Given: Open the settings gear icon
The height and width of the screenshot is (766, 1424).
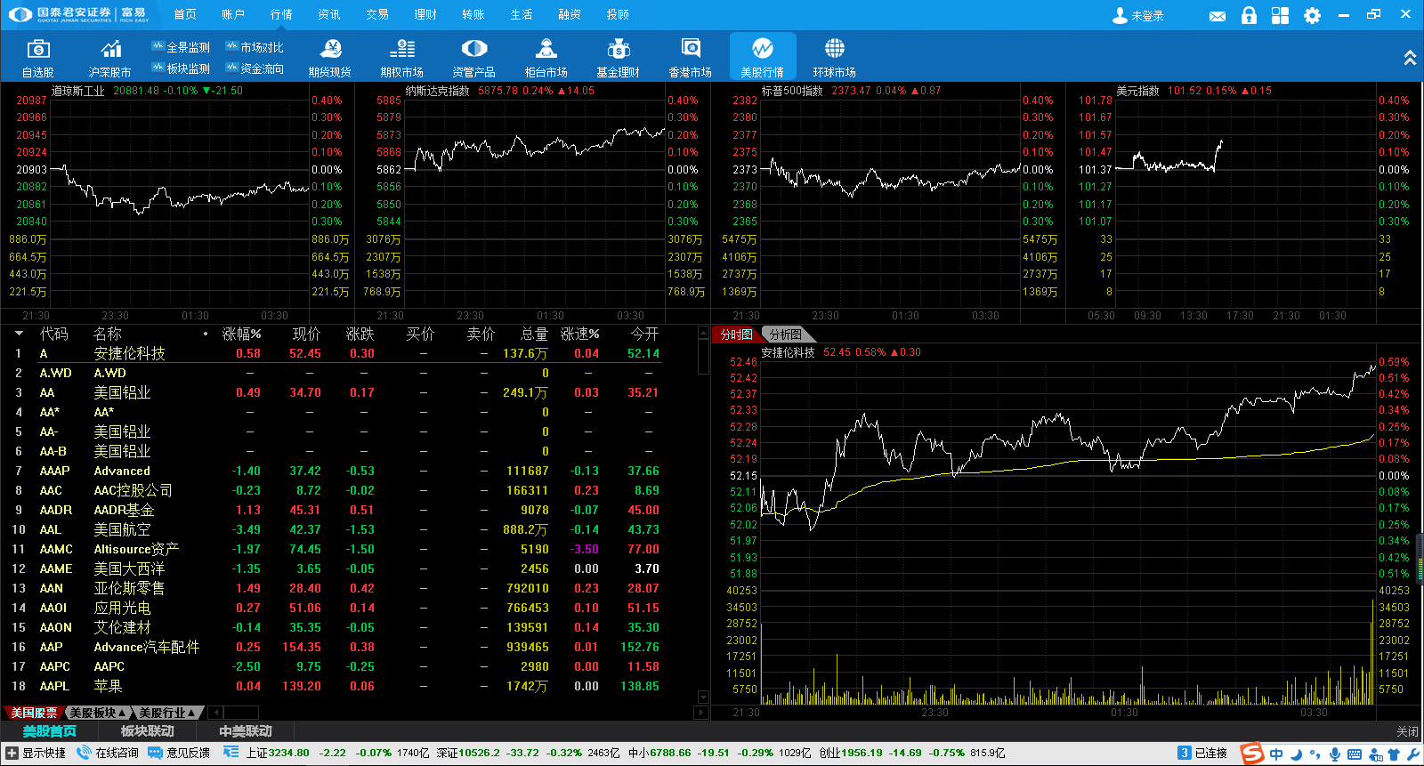Looking at the screenshot, I should click(1312, 15).
